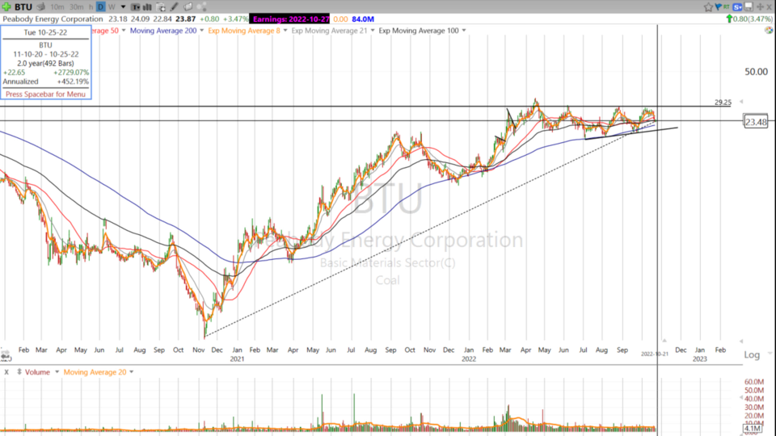This screenshot has width=776, height=436.
Task: Switch to the hourly h timeframe
Action: tap(91, 7)
